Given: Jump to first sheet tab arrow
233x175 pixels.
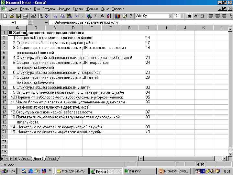Looking at the screenshot, I should (3, 158).
